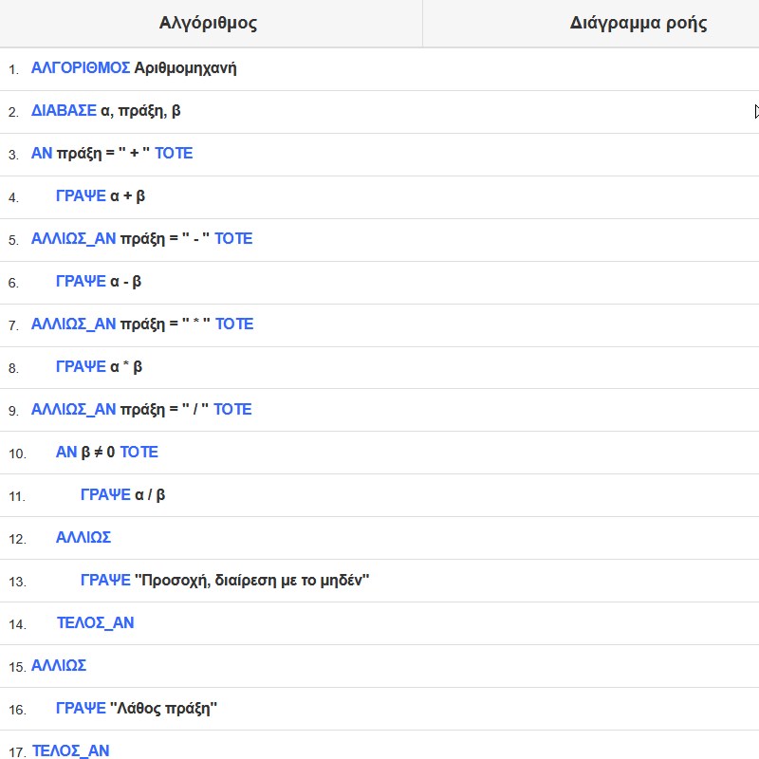Select line 10 ΑΝ β ≠ 0 ΤΟΤΕ
This screenshot has width=759, height=759.
pyautogui.click(x=107, y=453)
